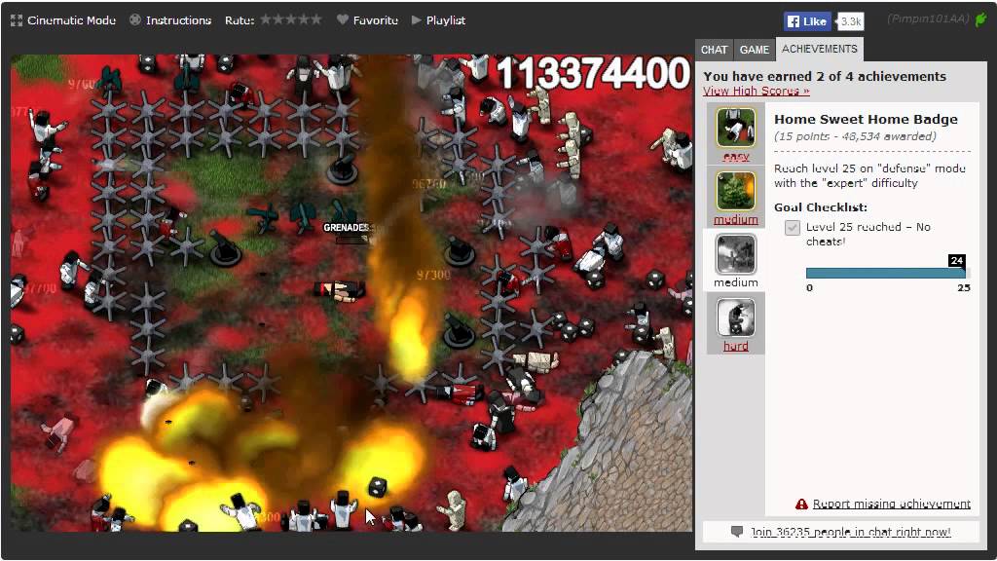This screenshot has width=997, height=561.
Task: Click the chat bubble icon
Action: [x=737, y=531]
